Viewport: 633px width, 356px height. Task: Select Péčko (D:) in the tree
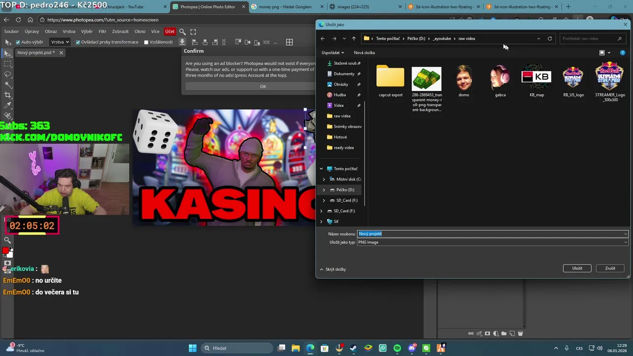coord(345,190)
